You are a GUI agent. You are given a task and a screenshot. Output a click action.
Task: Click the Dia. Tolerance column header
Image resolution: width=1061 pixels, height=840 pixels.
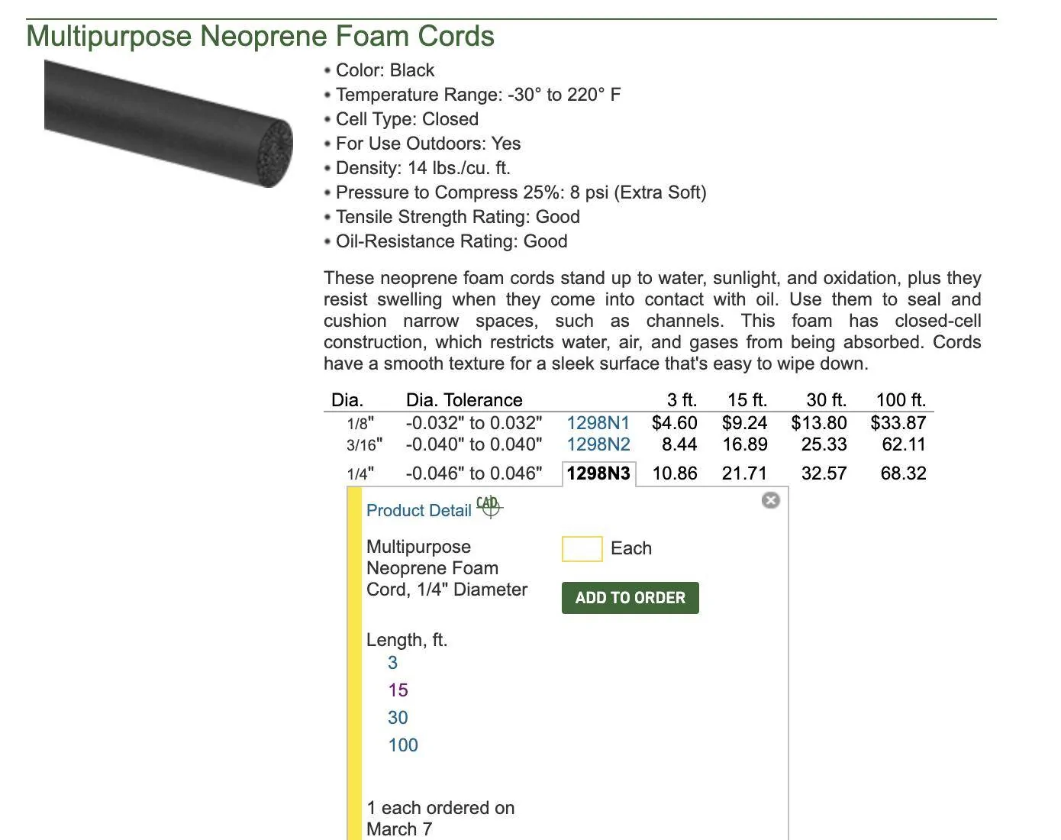click(x=464, y=400)
